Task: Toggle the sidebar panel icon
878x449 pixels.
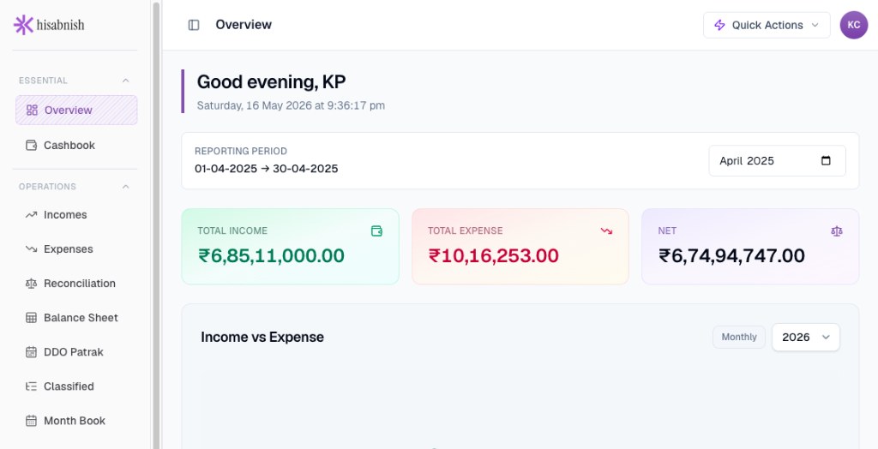Action: click(194, 25)
